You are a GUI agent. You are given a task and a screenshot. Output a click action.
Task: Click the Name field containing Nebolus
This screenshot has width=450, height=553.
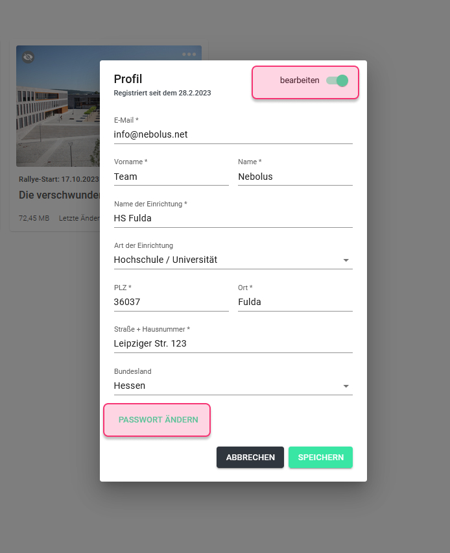[x=295, y=177]
